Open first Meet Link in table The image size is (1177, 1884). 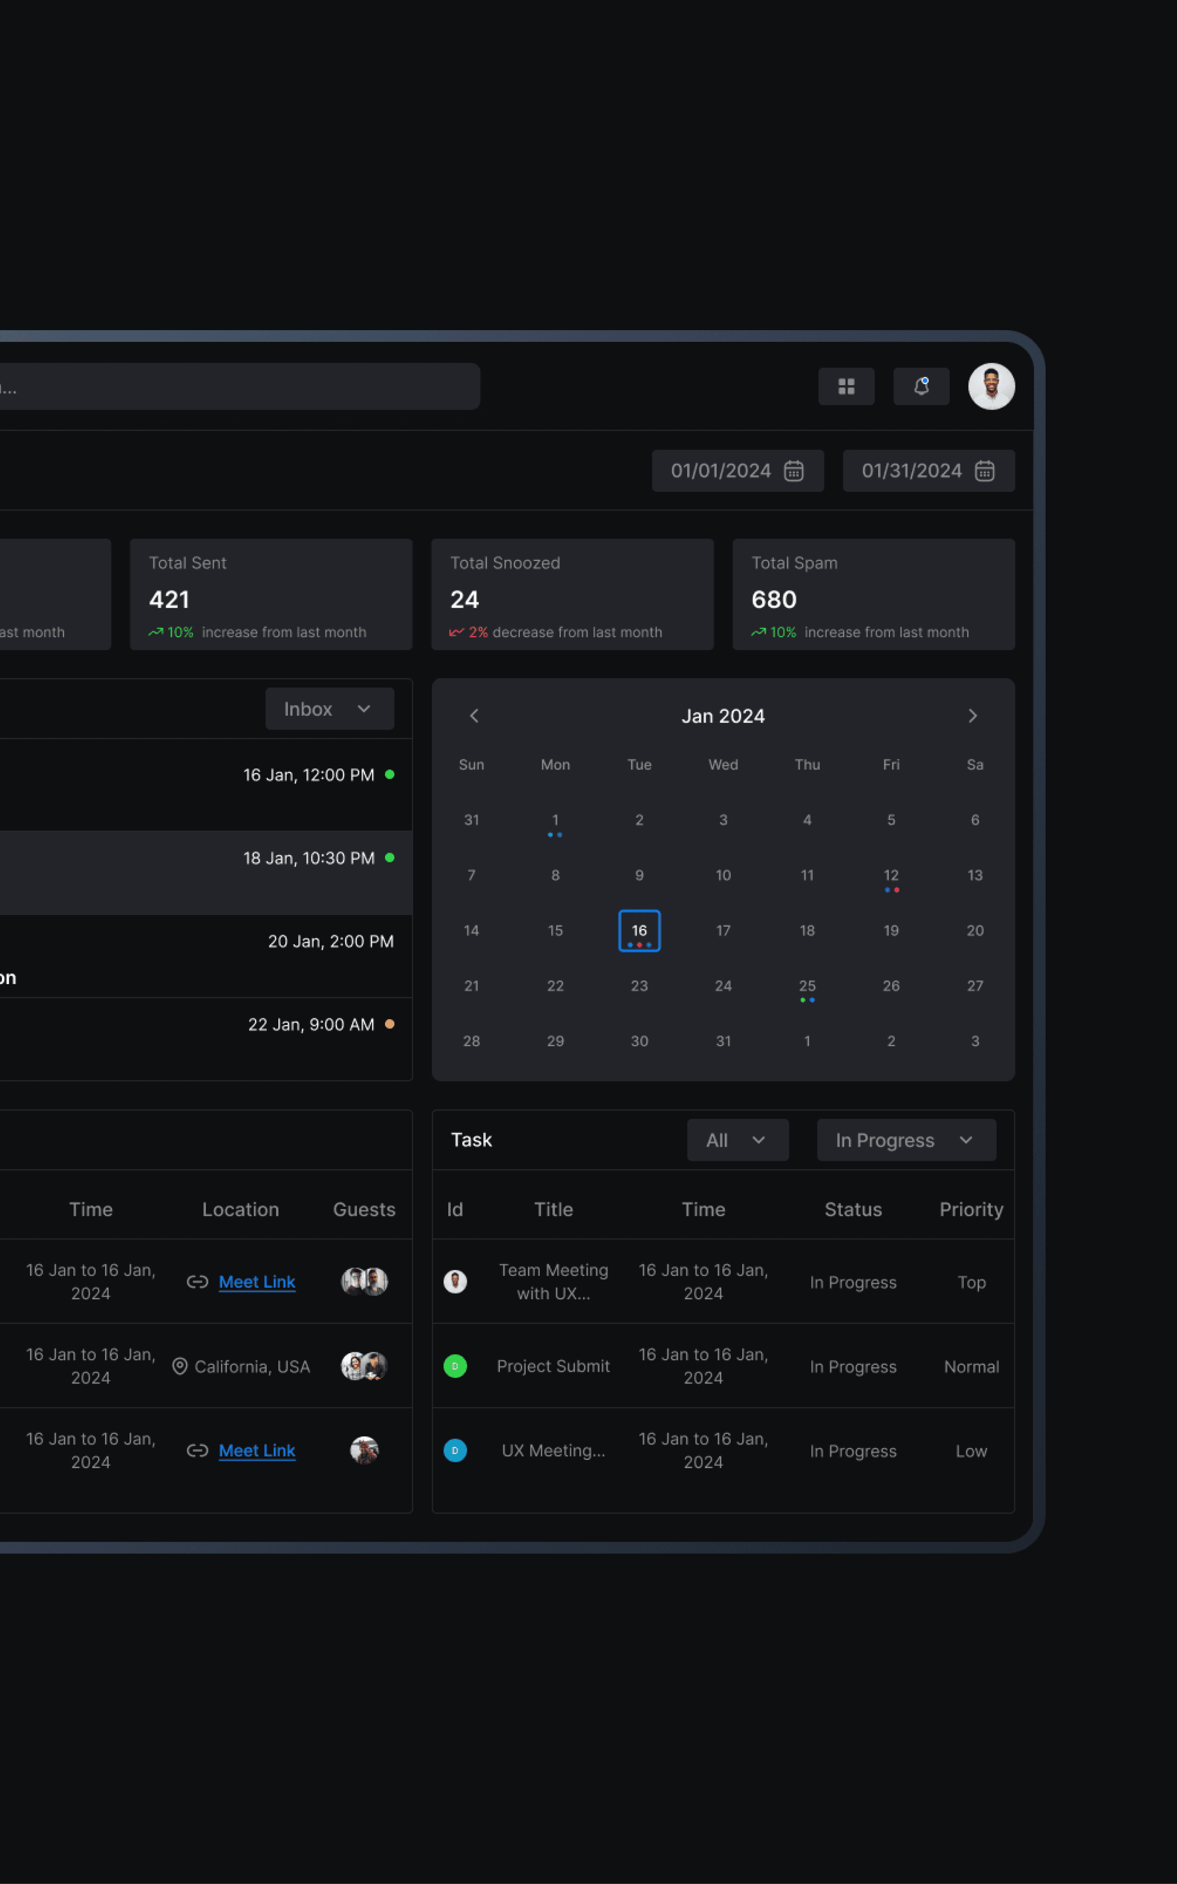pyautogui.click(x=257, y=1282)
